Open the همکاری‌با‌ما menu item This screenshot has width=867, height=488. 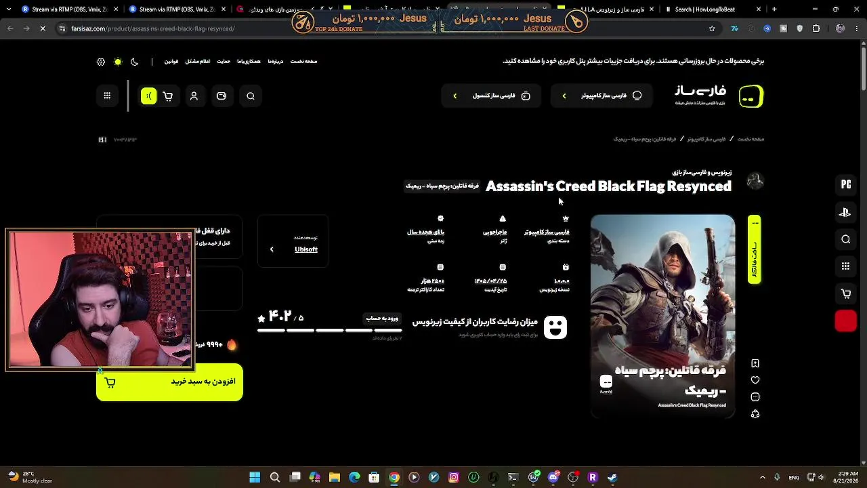(x=249, y=62)
